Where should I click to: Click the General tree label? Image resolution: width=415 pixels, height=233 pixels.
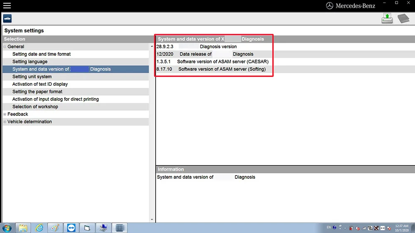[16, 46]
